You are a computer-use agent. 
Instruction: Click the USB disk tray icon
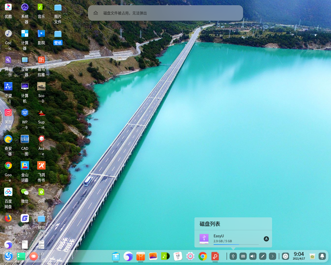[x=233, y=256]
